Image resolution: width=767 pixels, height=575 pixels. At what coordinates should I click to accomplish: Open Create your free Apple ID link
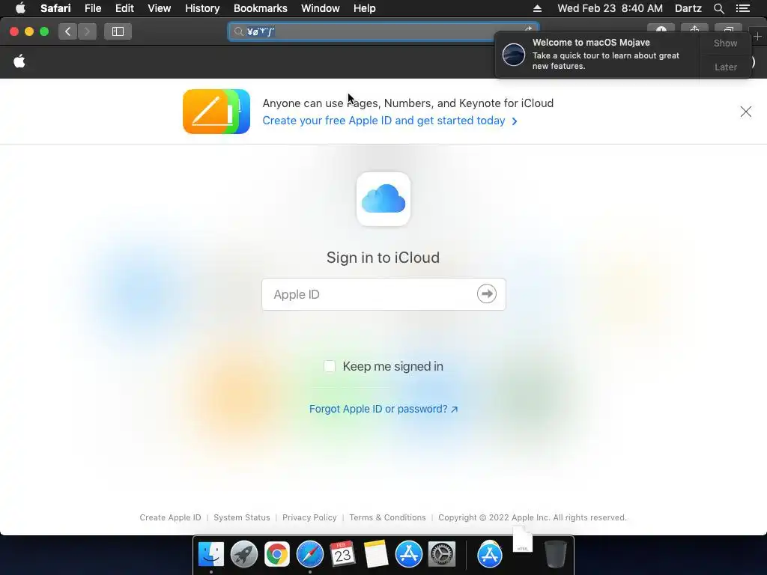pyautogui.click(x=389, y=121)
